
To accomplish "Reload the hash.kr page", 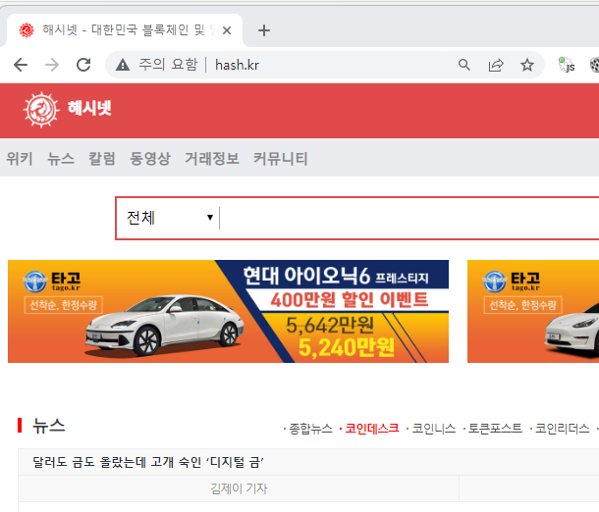I will (83, 65).
